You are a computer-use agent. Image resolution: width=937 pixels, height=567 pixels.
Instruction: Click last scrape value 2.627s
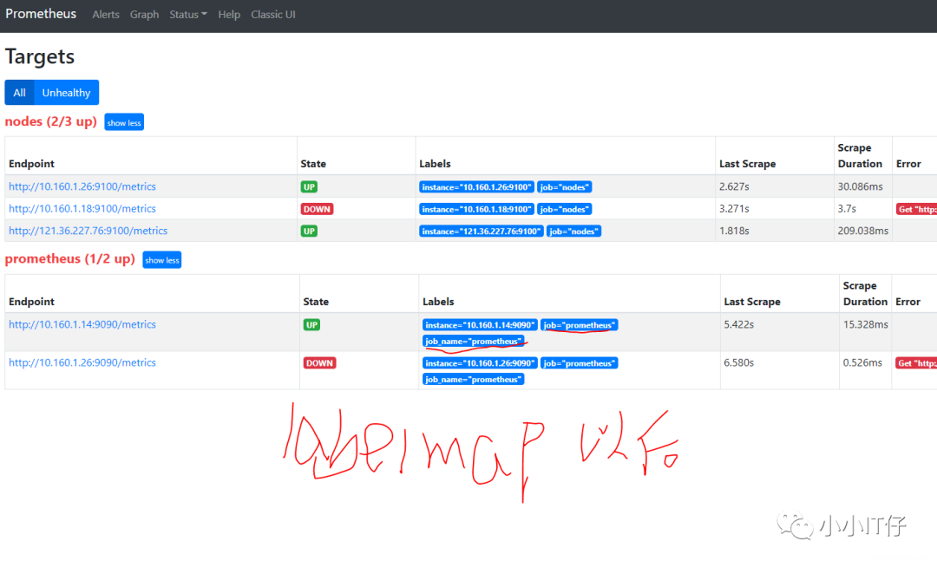[734, 186]
